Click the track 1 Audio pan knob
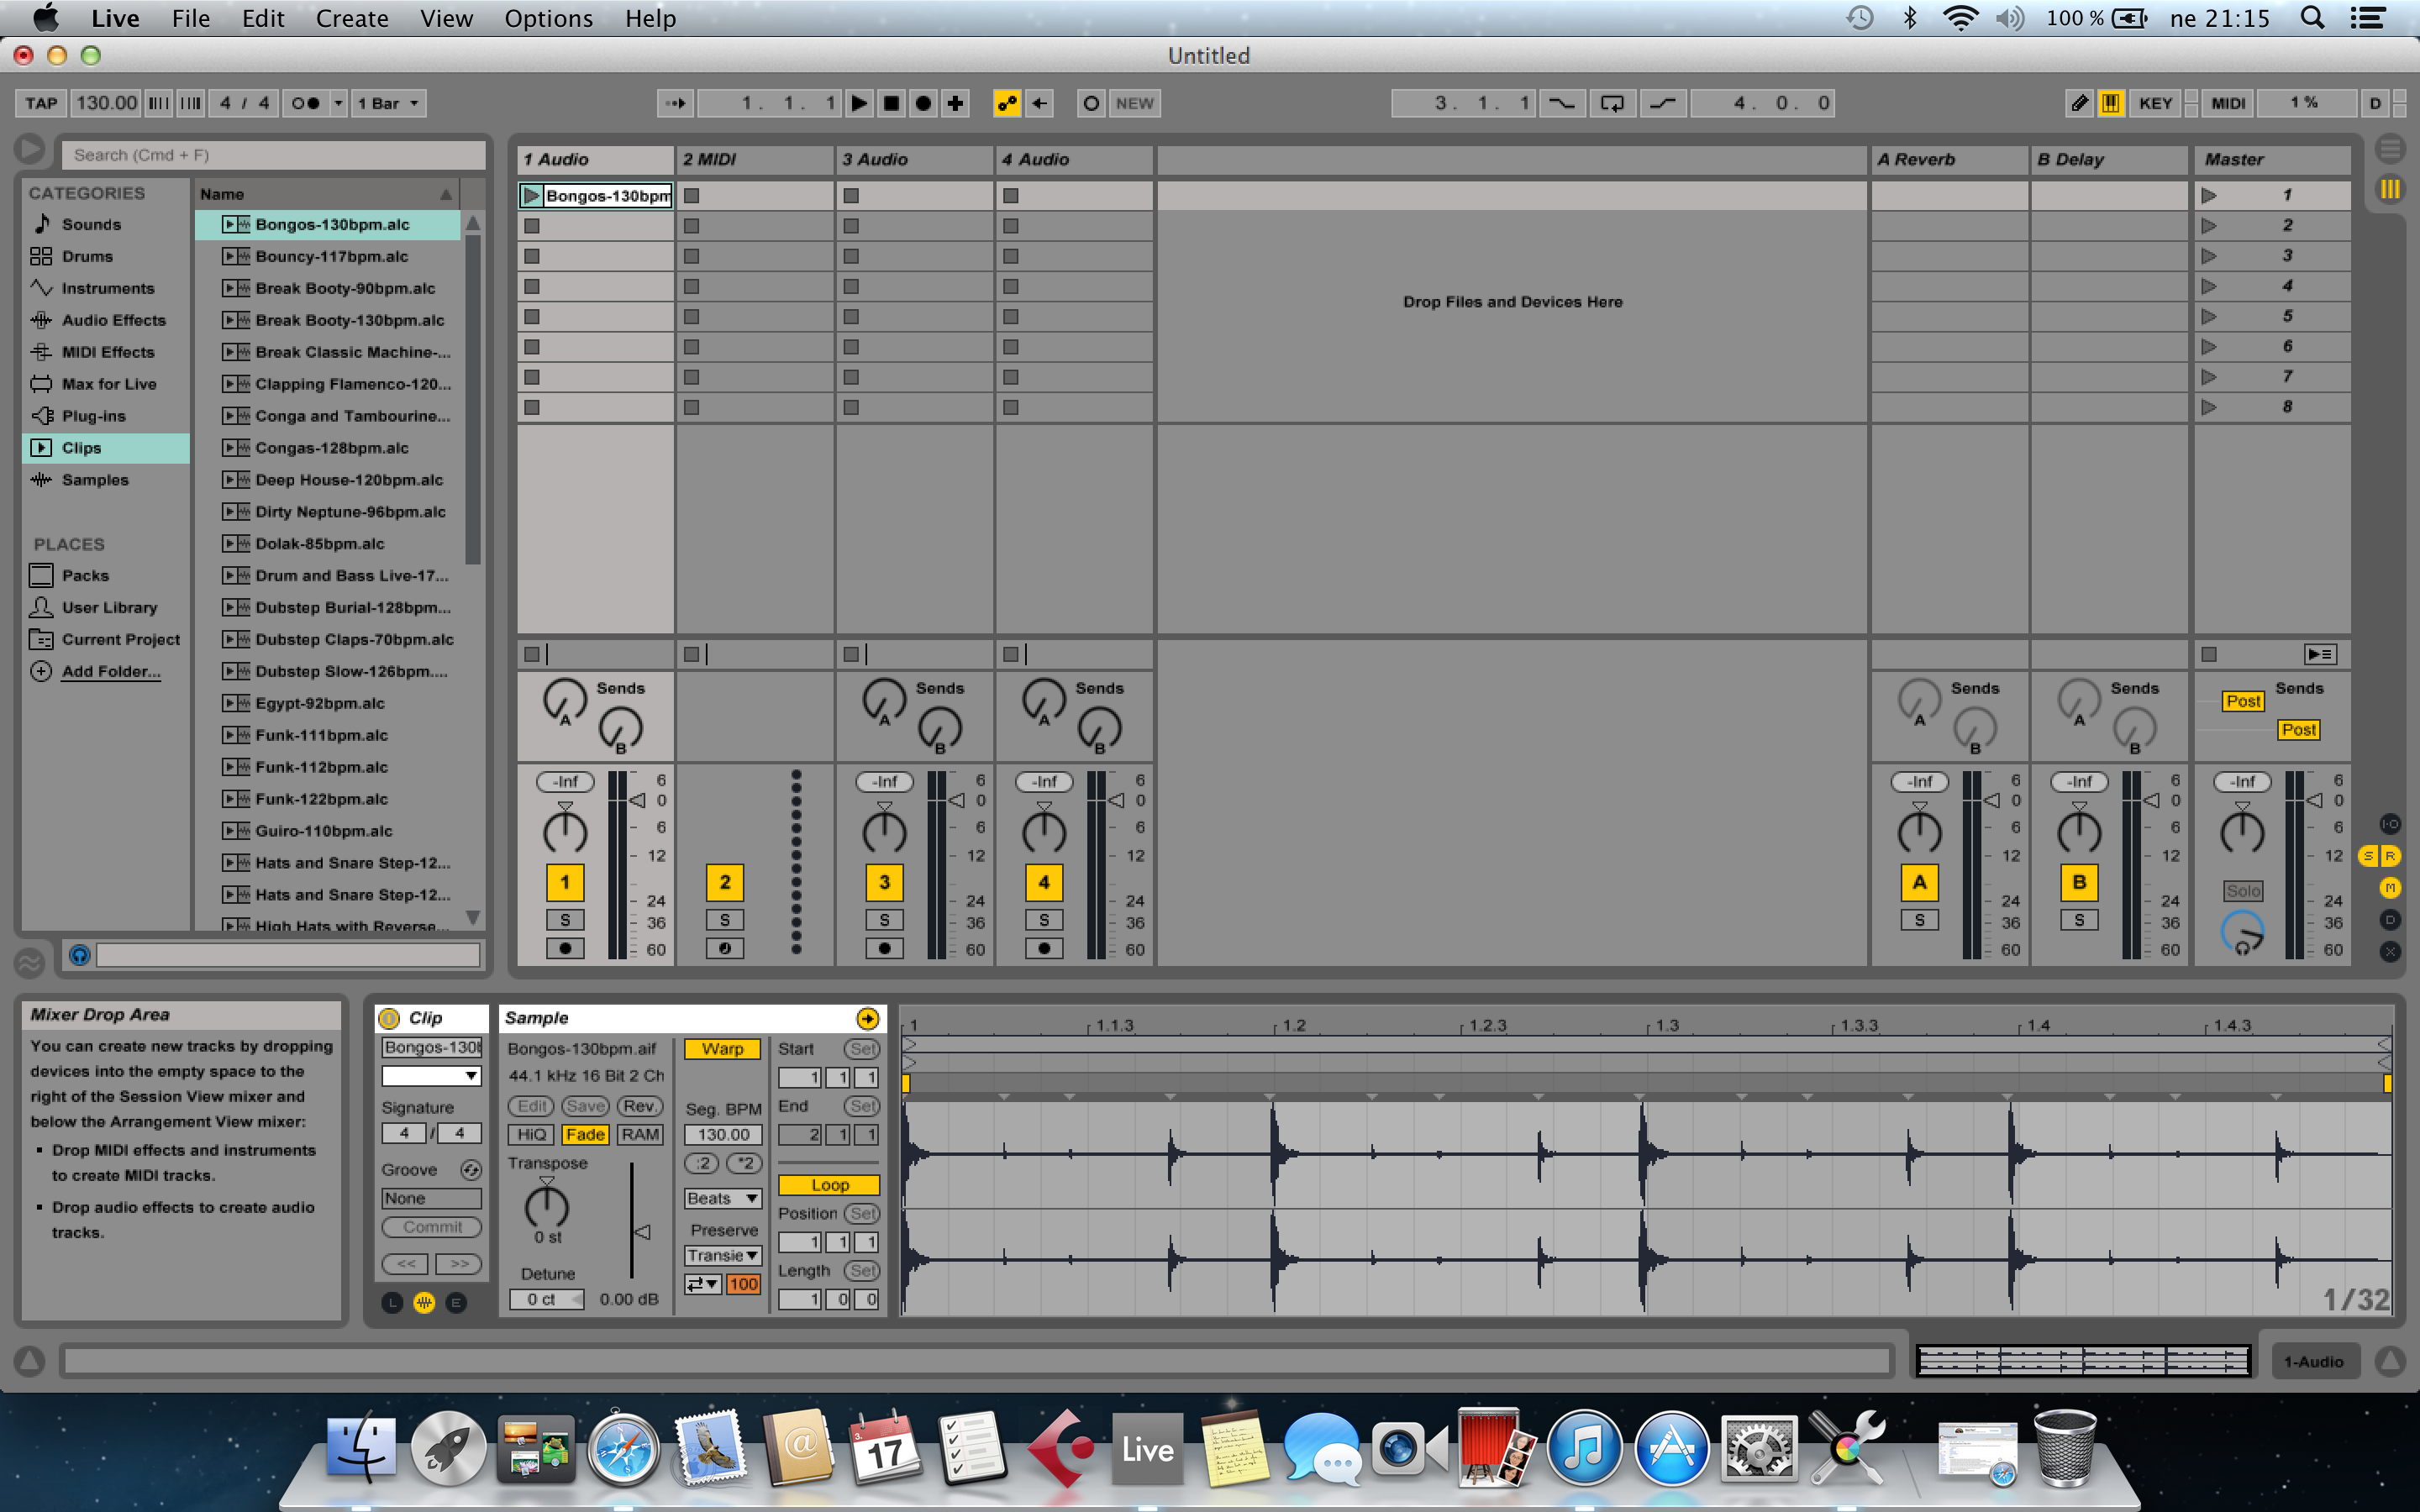 [565, 831]
